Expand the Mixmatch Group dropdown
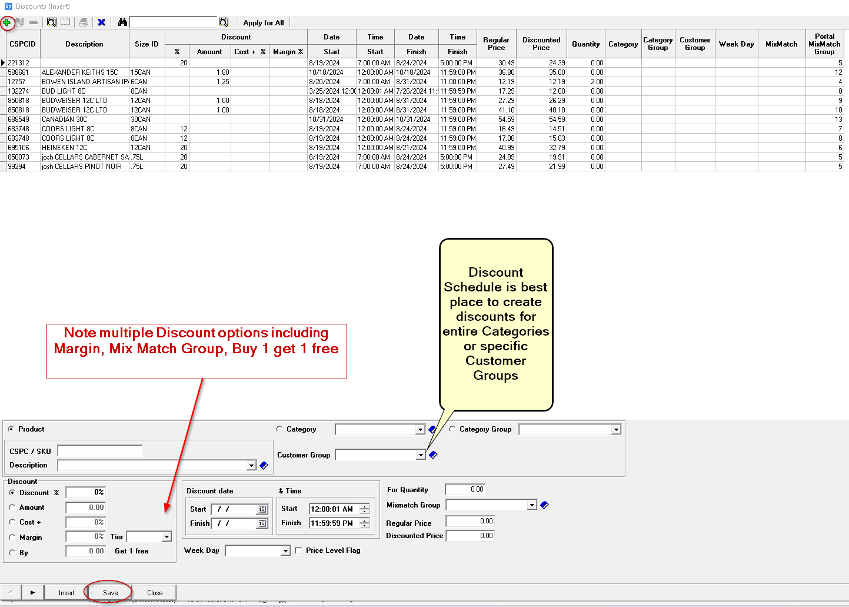849x607 pixels. (532, 505)
